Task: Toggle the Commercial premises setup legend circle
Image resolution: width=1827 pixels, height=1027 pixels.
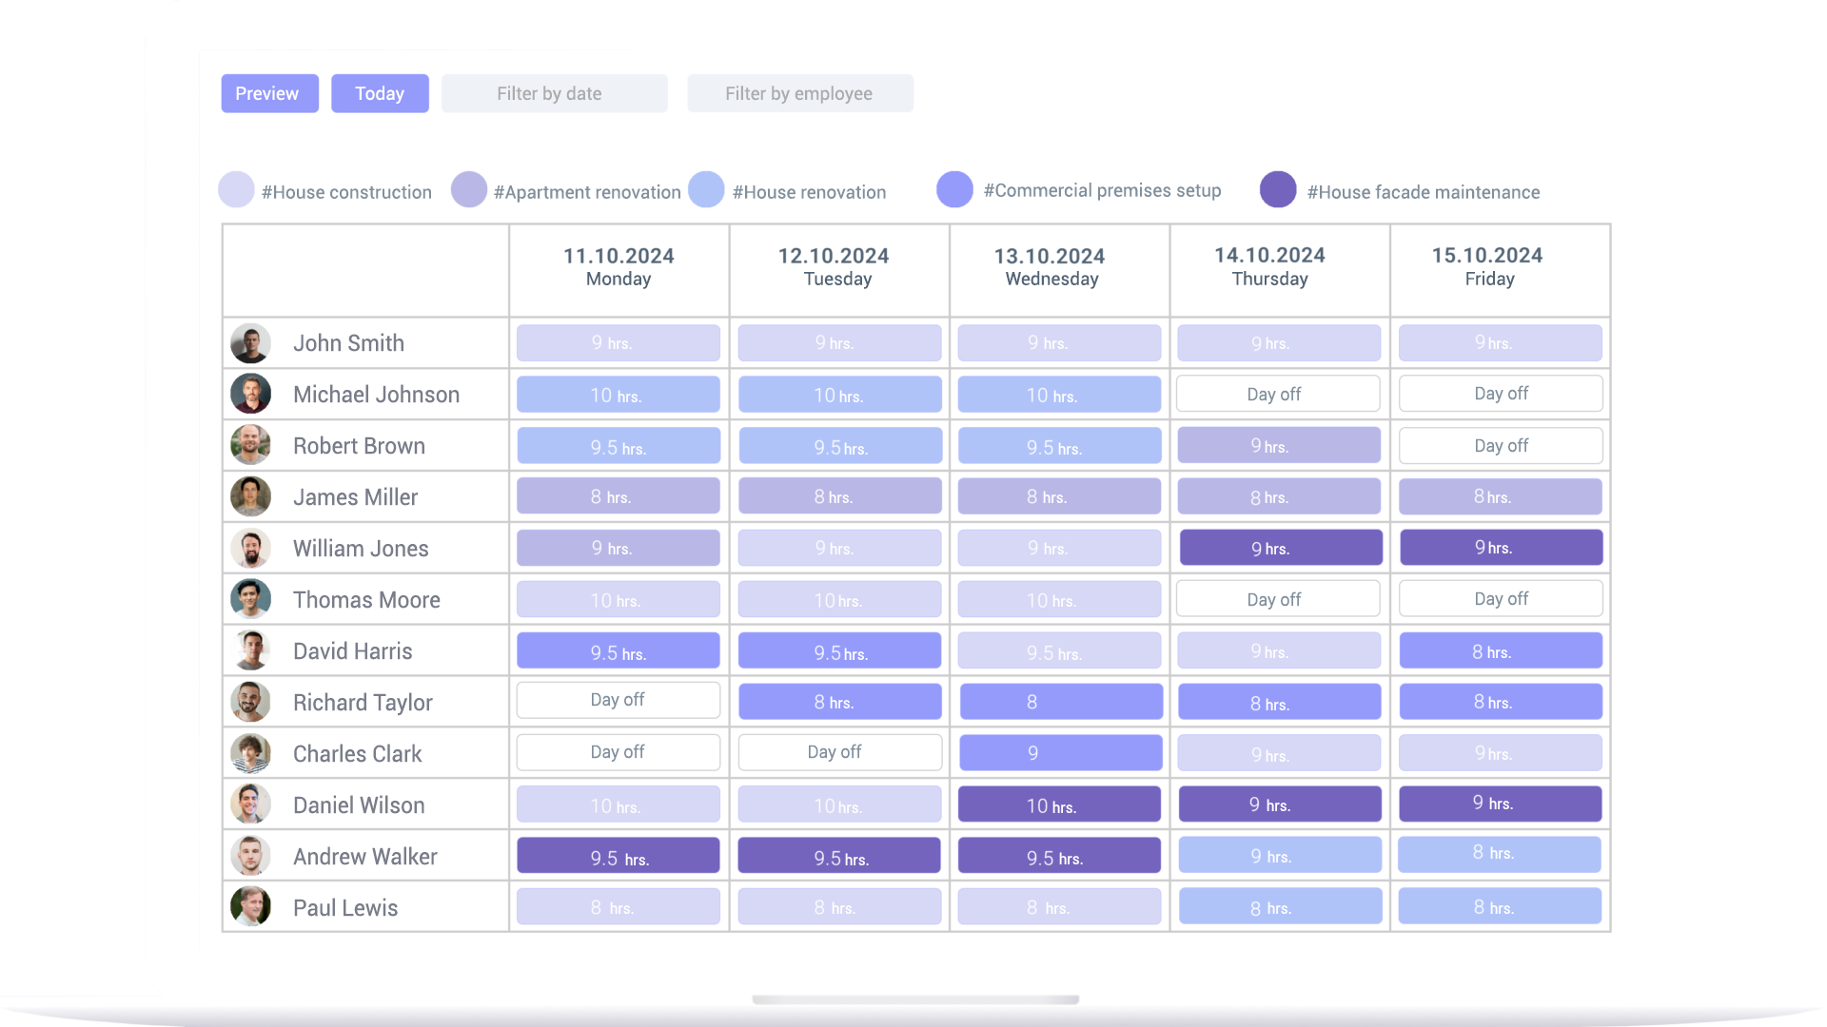Action: tap(954, 190)
